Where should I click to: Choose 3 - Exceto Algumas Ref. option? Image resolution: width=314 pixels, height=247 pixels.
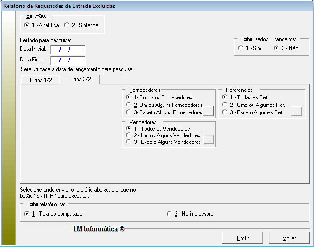point(225,112)
